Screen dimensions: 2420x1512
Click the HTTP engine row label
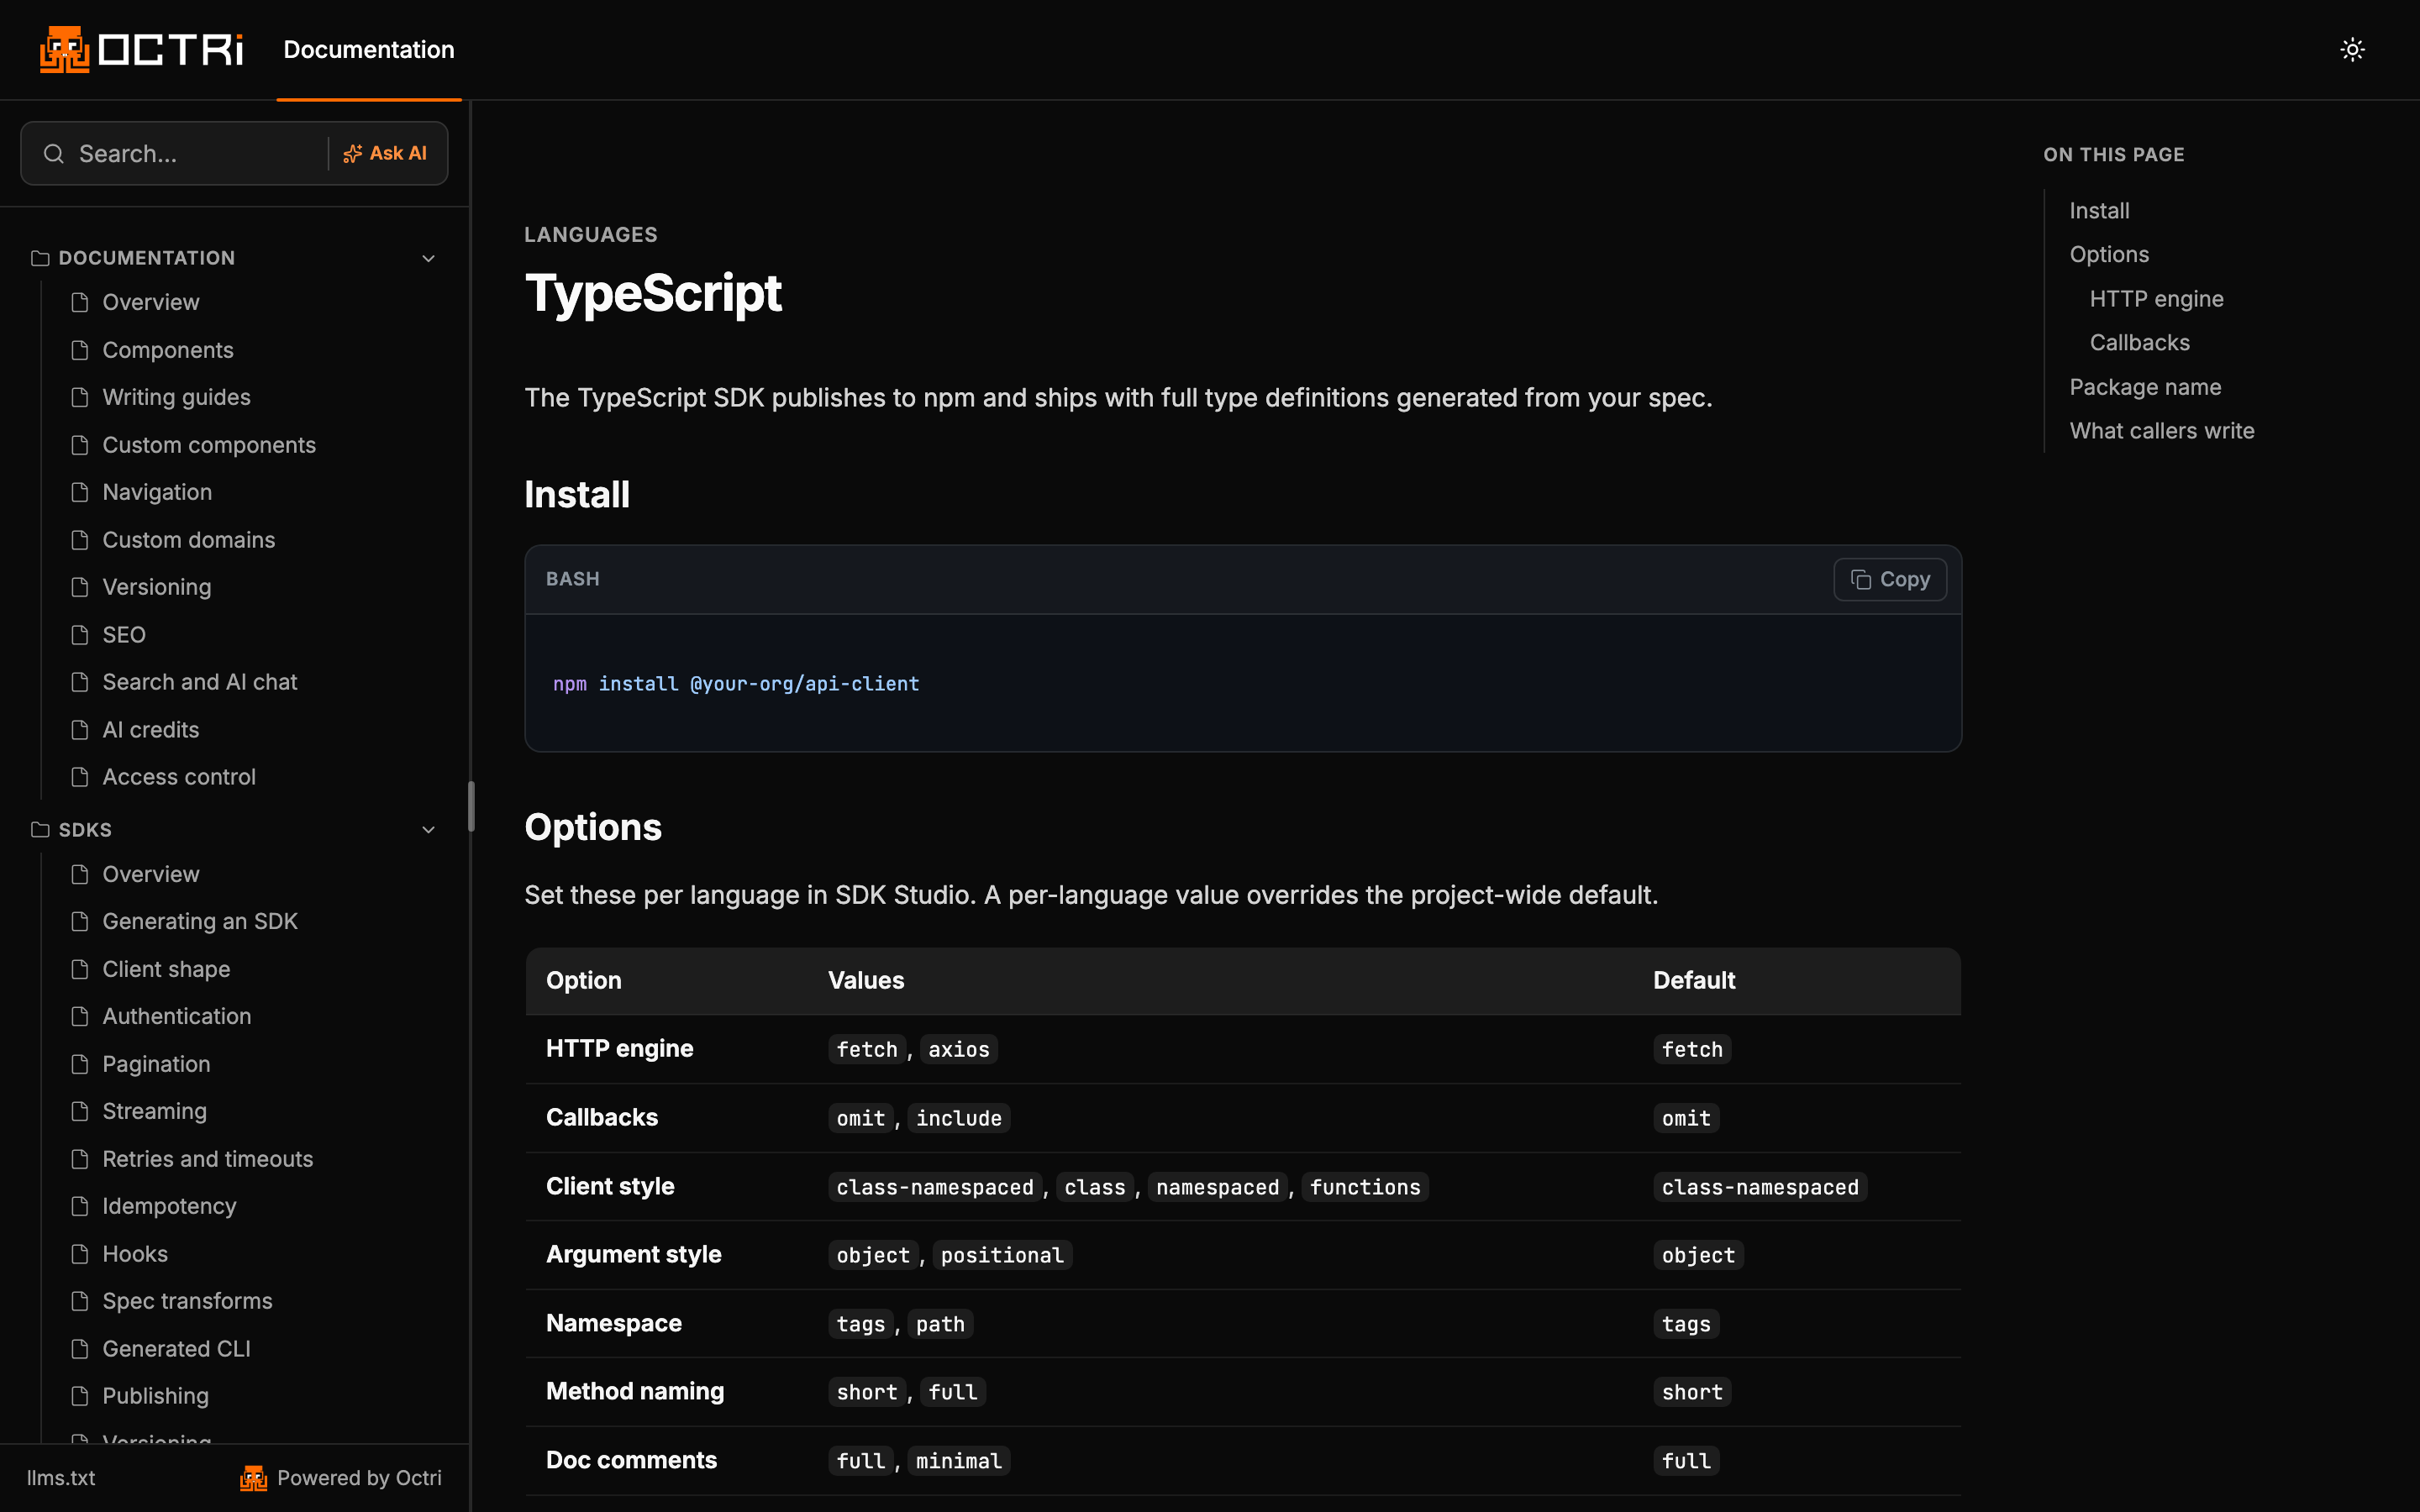tap(619, 1048)
